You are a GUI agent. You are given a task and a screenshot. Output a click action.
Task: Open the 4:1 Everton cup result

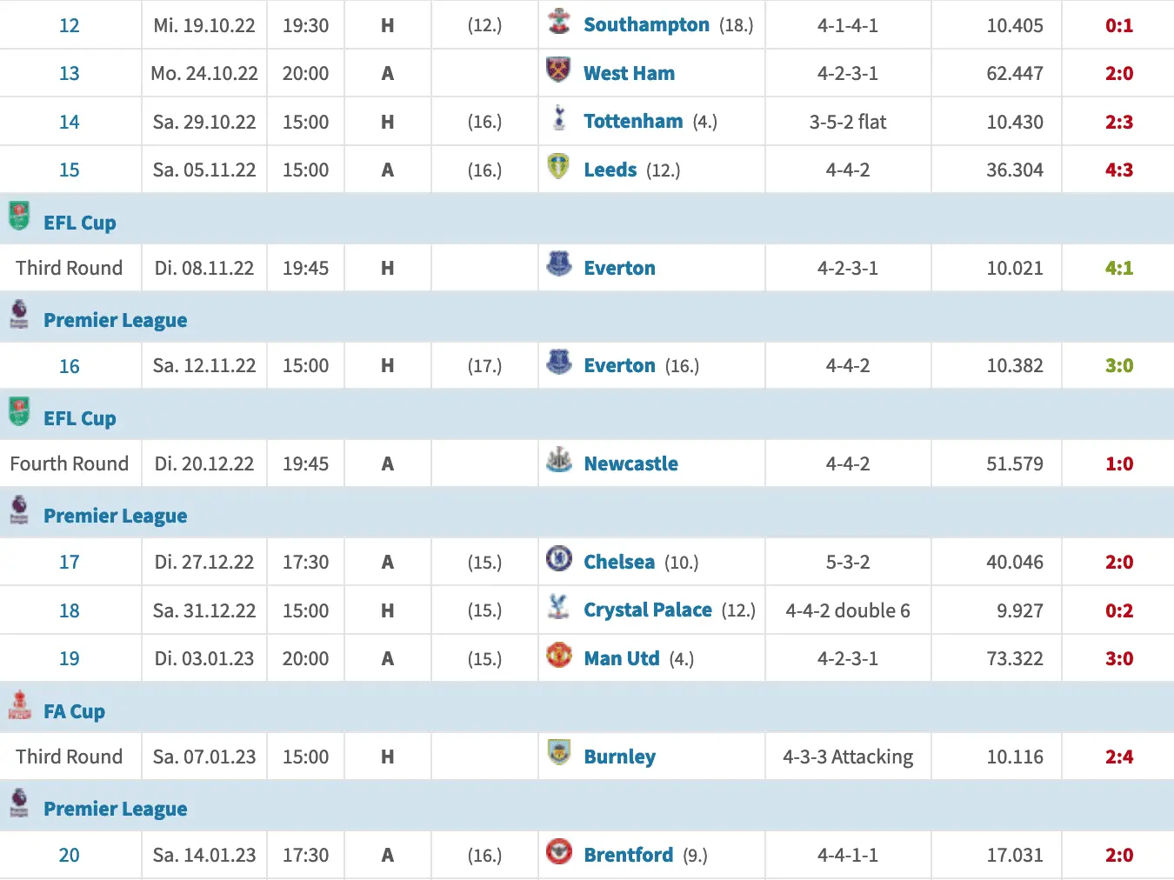1118,269
